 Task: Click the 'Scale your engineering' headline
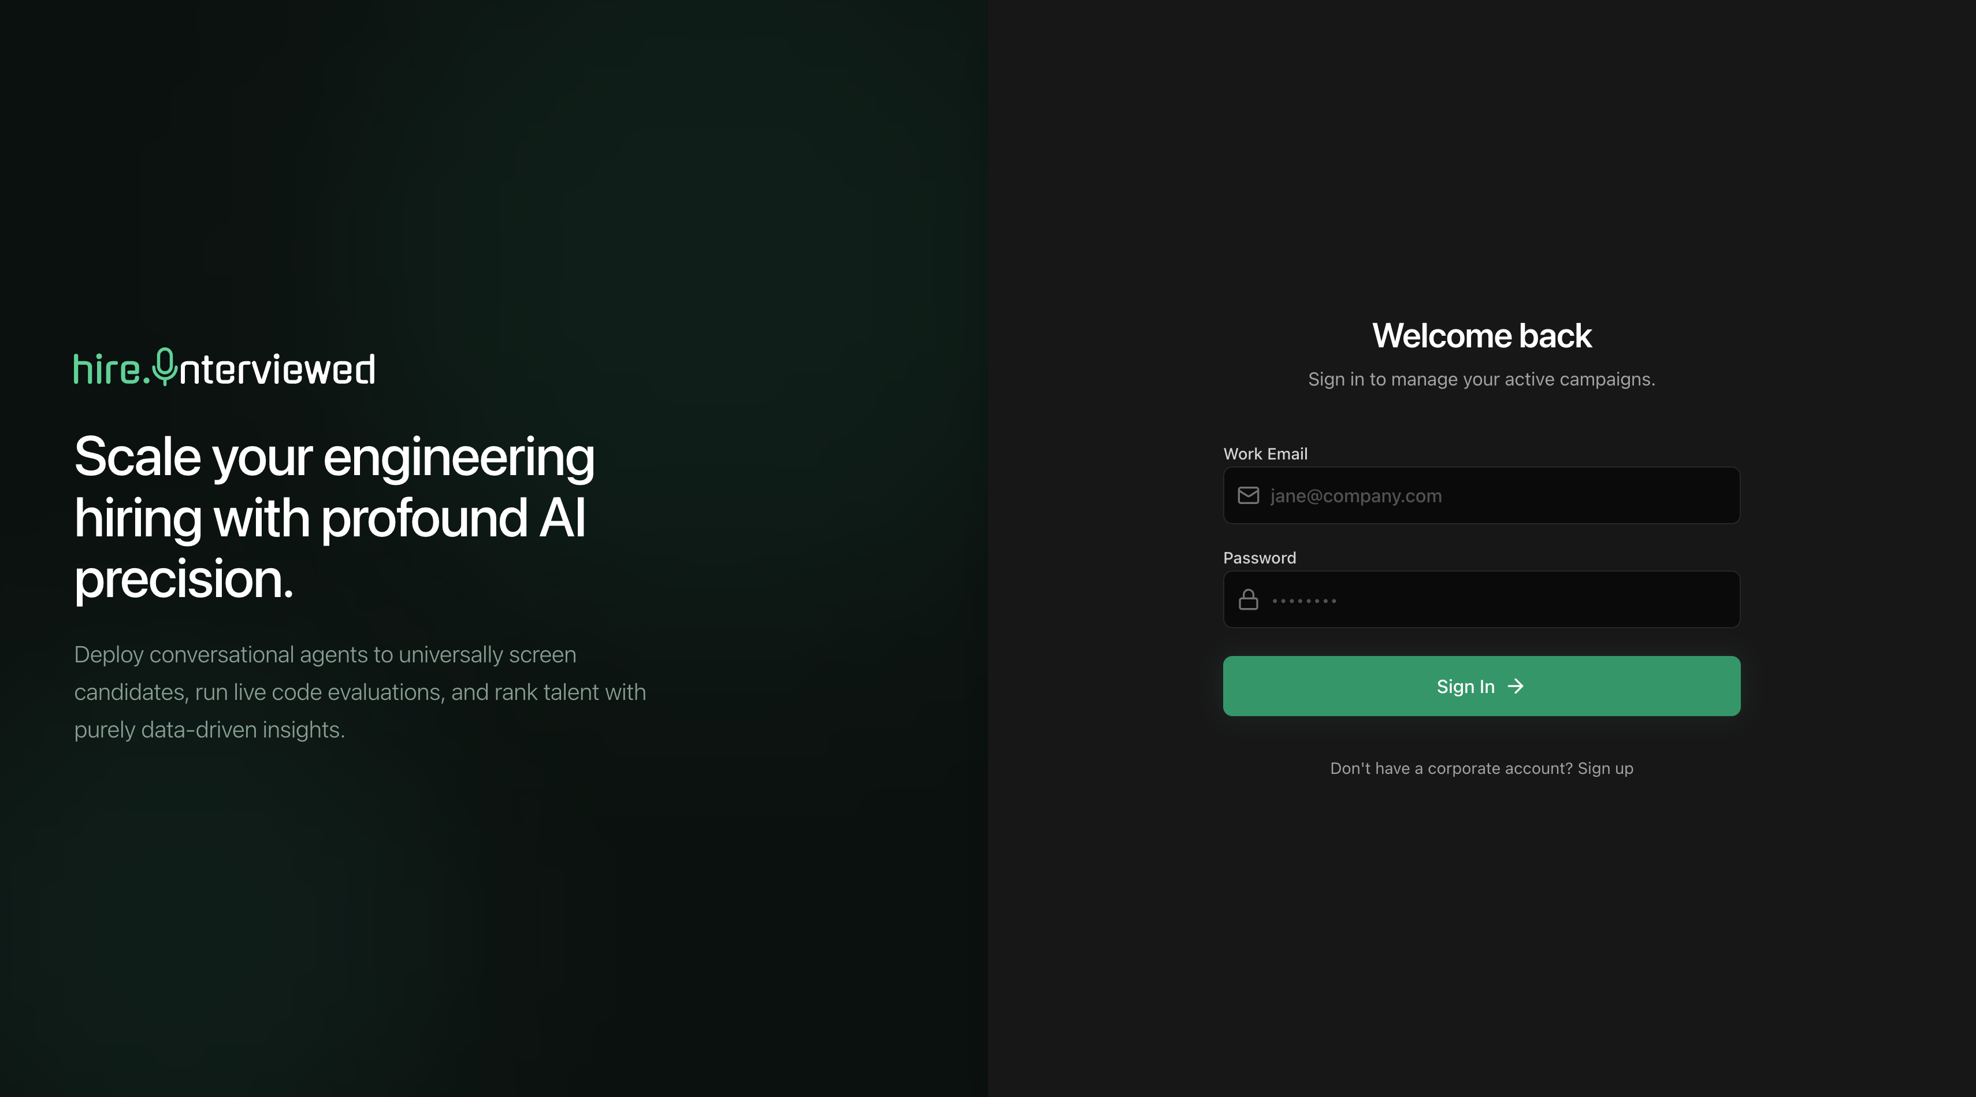[x=334, y=457]
